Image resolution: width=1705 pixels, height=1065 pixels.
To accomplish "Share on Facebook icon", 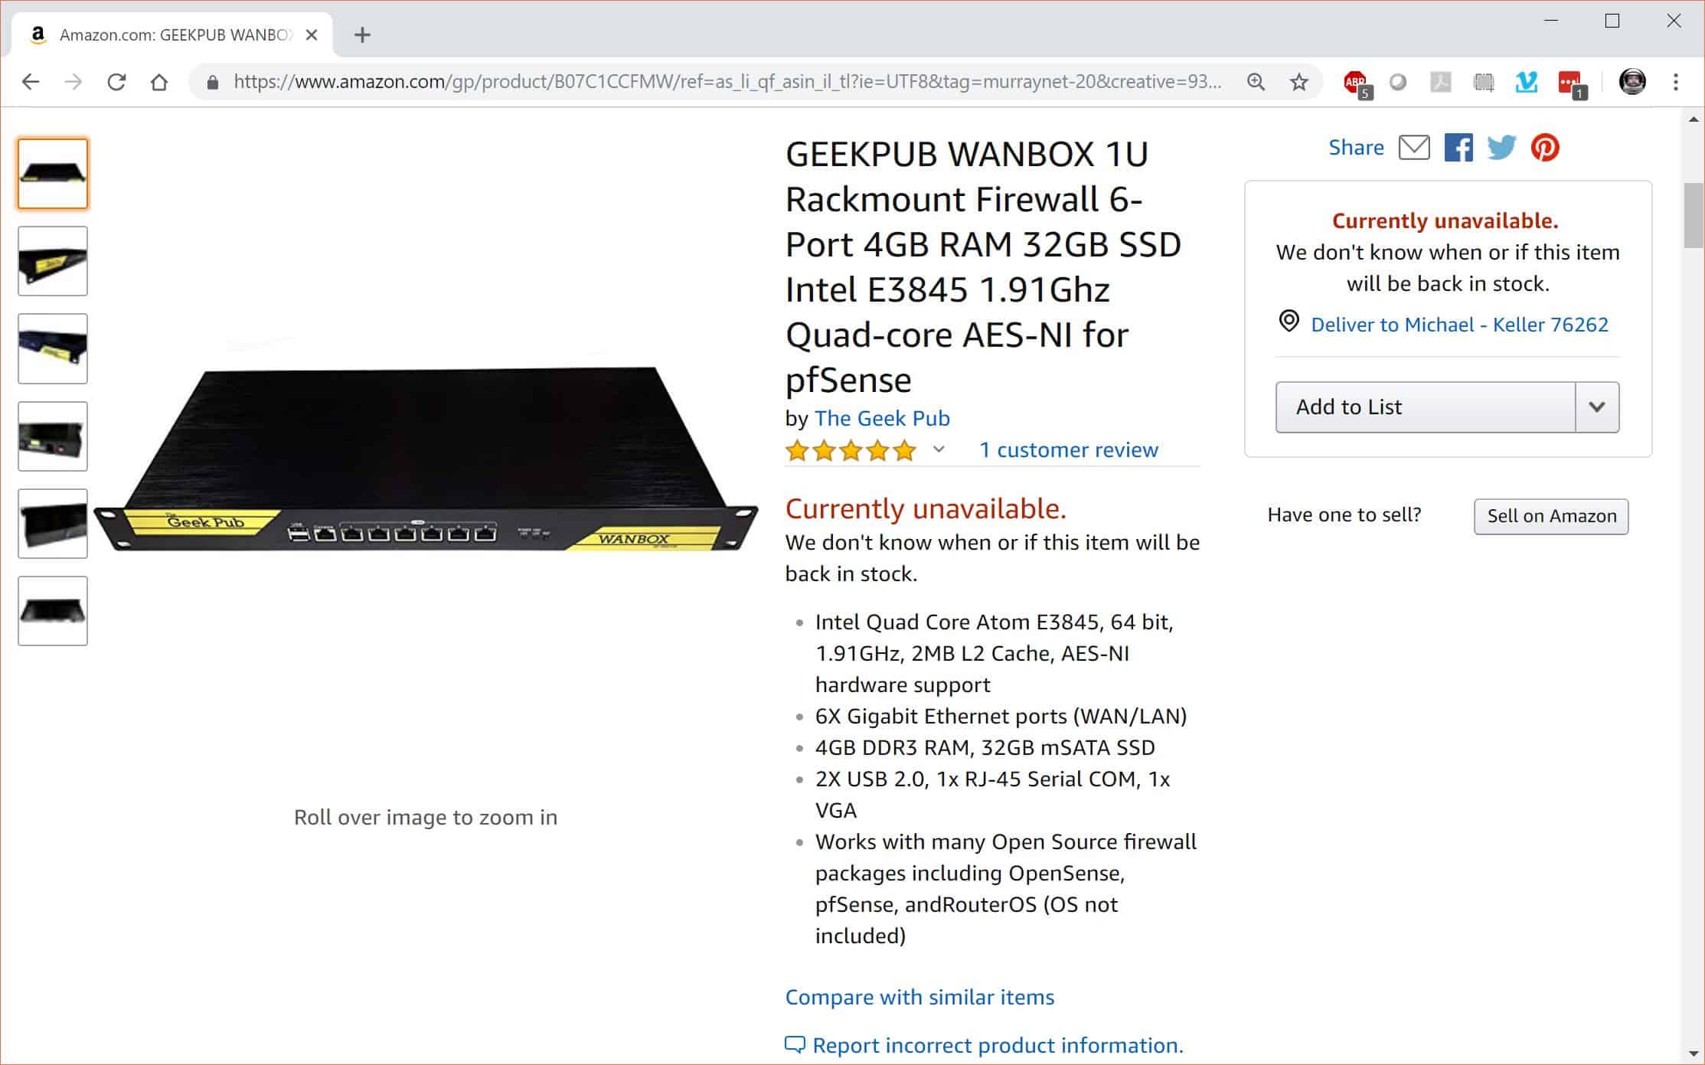I will pyautogui.click(x=1458, y=147).
